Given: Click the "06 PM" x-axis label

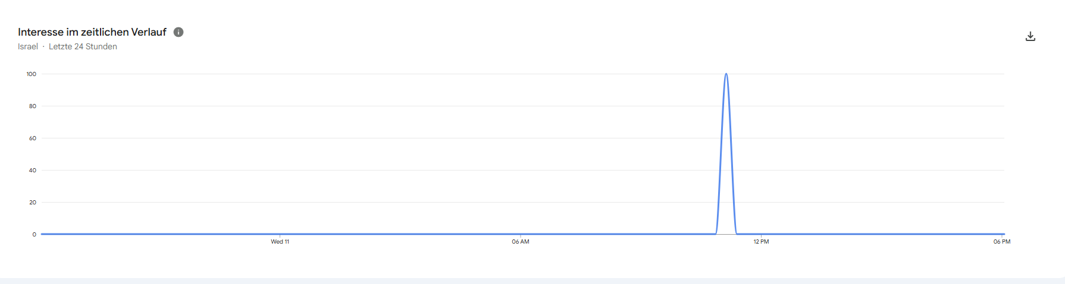Looking at the screenshot, I should coord(1002,242).
